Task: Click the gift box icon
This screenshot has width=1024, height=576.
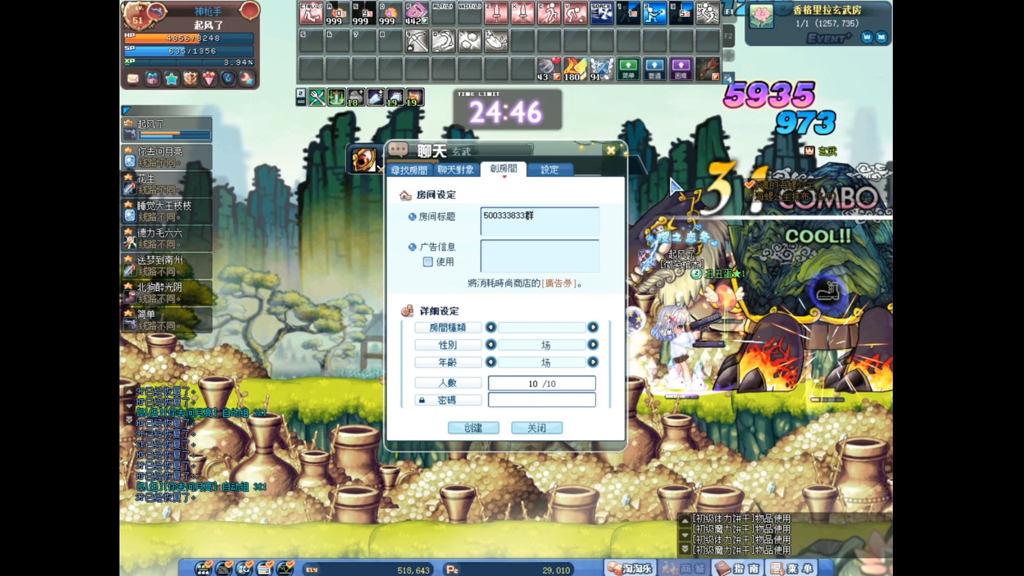Action: click(x=153, y=79)
